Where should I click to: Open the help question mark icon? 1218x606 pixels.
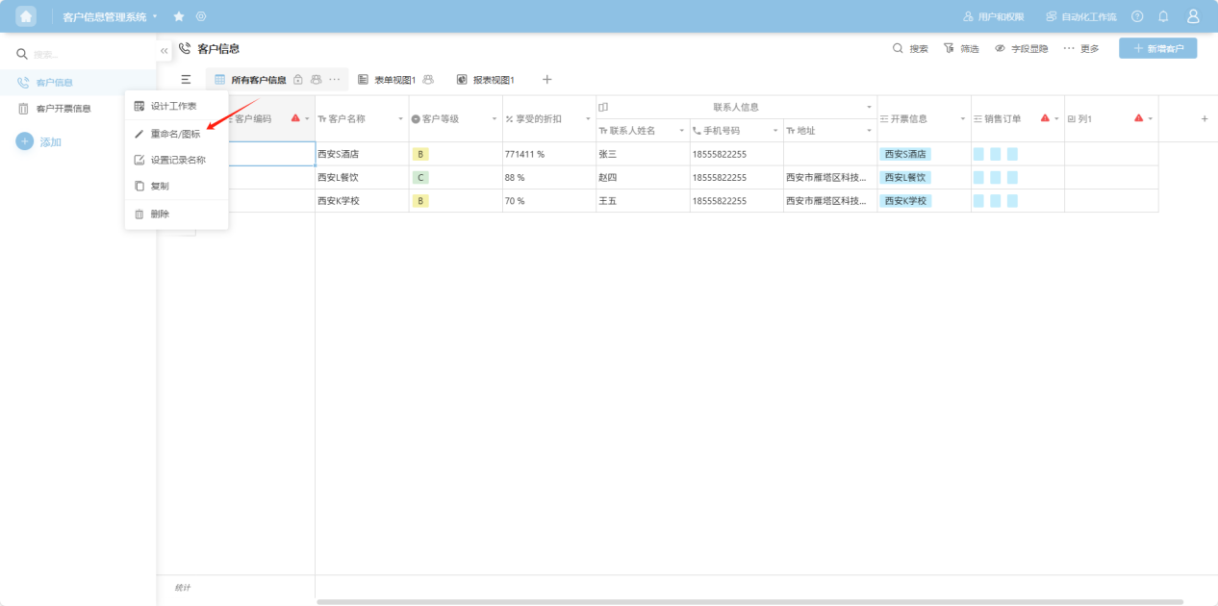[1137, 16]
